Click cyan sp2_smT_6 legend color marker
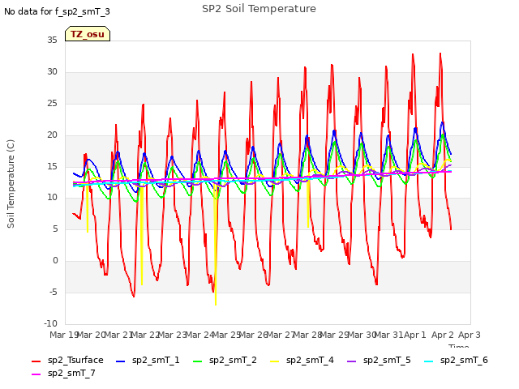This screenshot has height=389, width=519. point(429,361)
